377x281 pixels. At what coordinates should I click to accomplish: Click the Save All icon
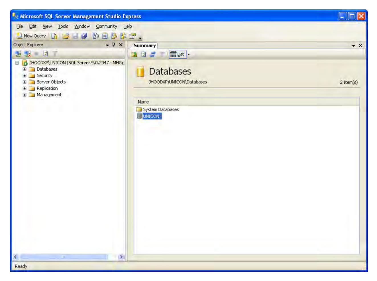point(84,36)
